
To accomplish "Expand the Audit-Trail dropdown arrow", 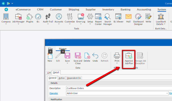I will pyautogui.click(x=48, y=24).
